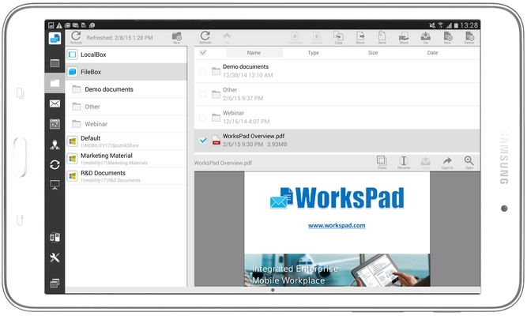527x316 pixels.
Task: Tap the stacked windows icon at the sidebar bottom
Action: [x=55, y=284]
